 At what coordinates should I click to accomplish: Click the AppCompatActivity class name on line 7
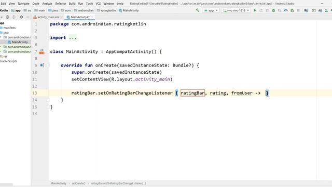(x=128, y=51)
